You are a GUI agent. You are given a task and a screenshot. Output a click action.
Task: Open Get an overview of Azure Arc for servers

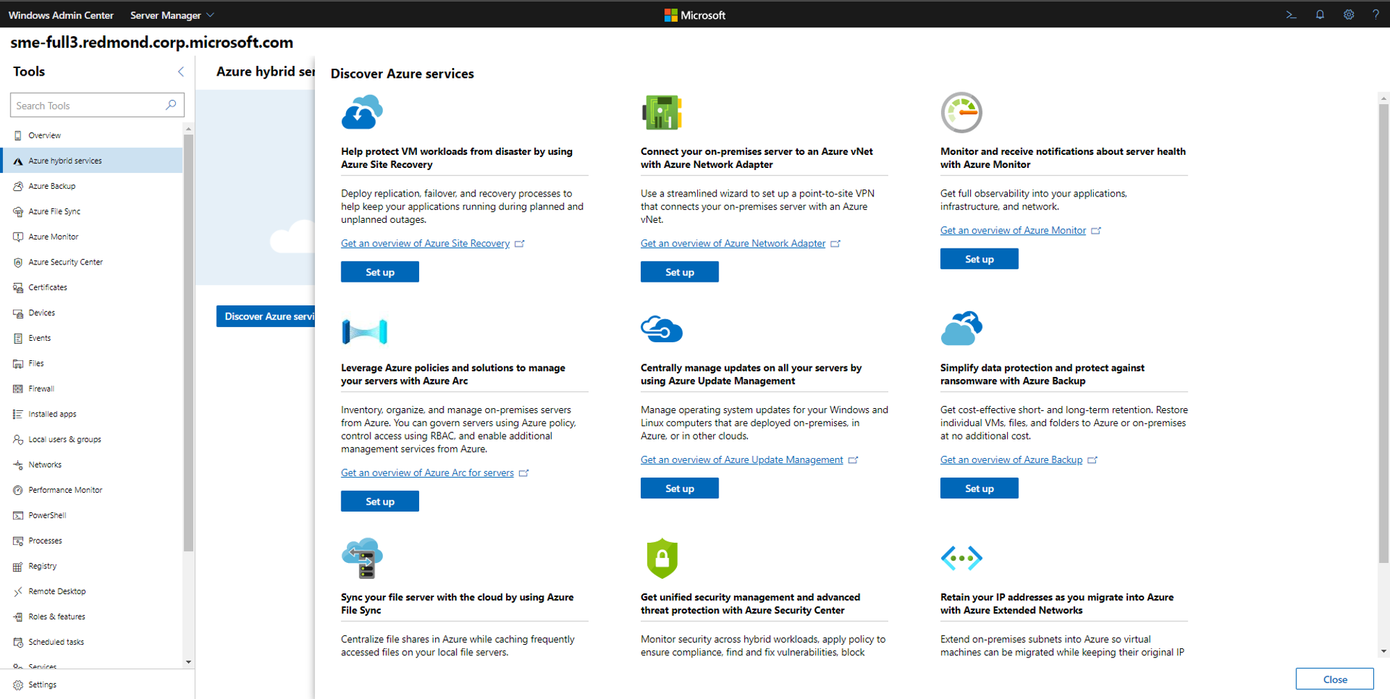[x=427, y=473]
